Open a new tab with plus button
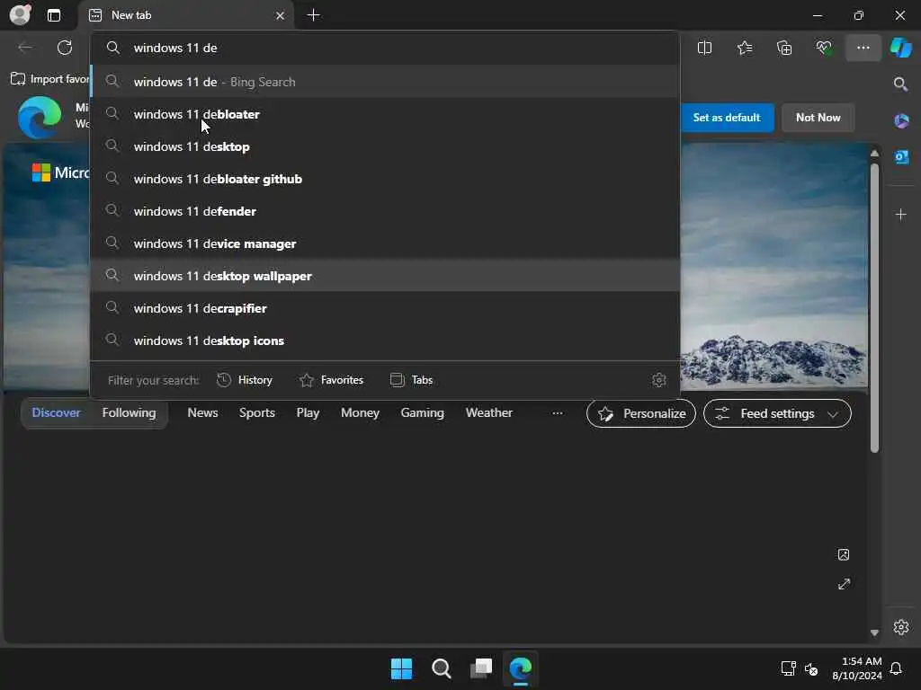Image resolution: width=921 pixels, height=690 pixels. pyautogui.click(x=314, y=15)
